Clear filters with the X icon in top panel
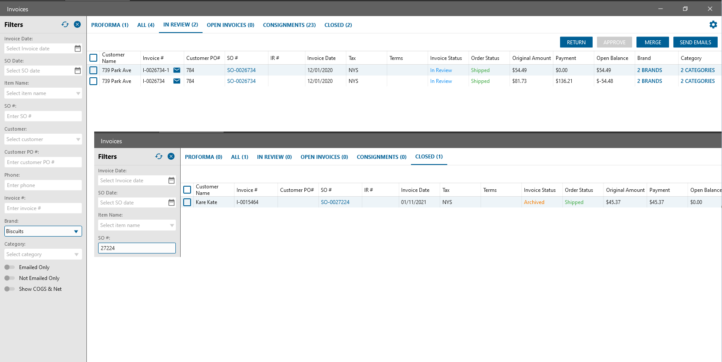 [77, 24]
